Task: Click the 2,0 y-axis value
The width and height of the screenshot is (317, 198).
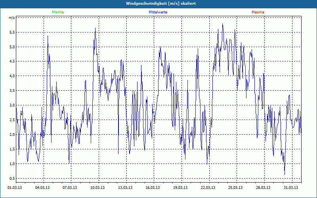Action: point(12,135)
